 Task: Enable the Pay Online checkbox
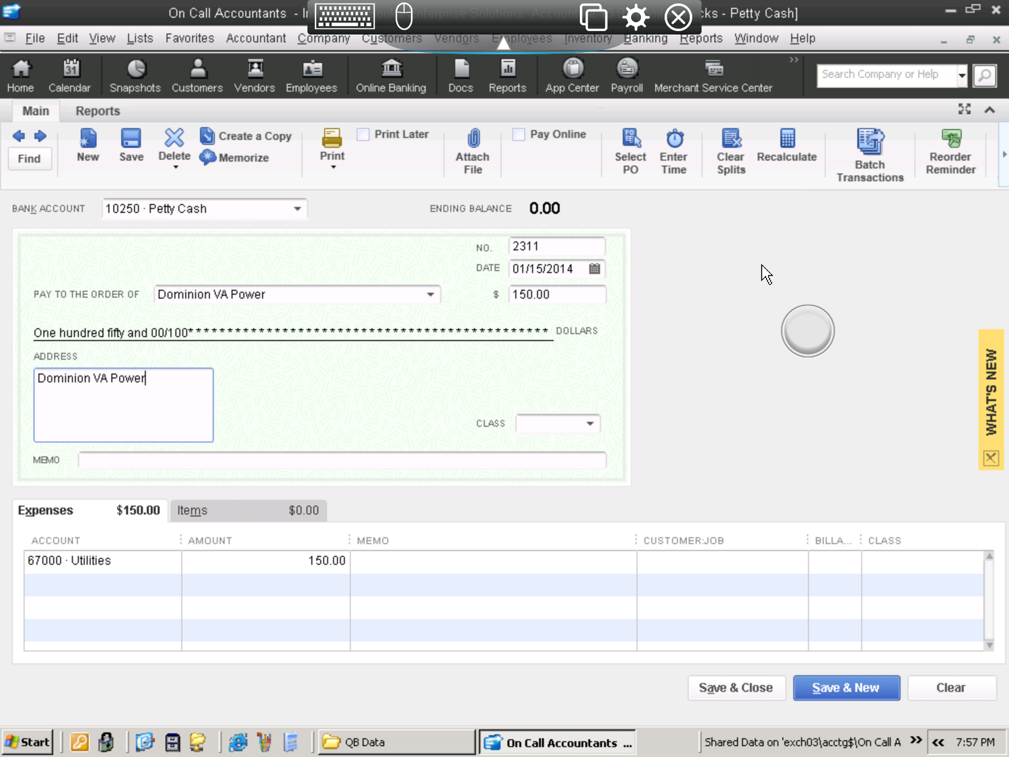pos(519,135)
